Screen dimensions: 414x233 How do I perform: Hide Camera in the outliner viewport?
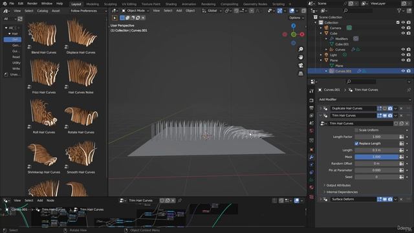tap(403, 28)
